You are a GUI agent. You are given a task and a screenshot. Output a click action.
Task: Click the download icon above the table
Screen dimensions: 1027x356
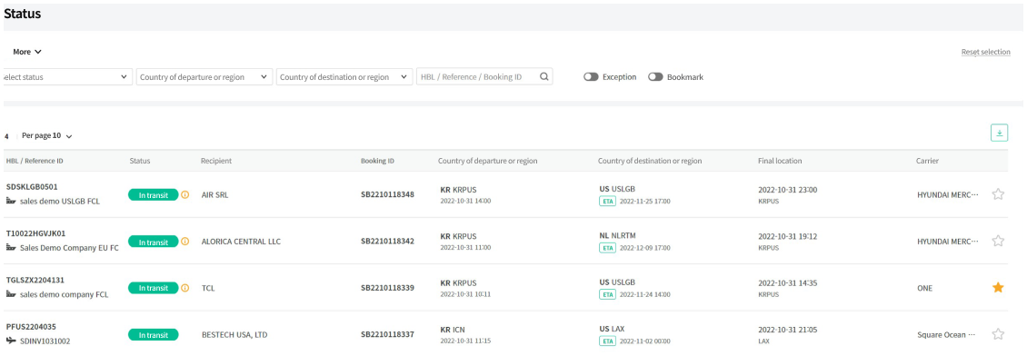[x=999, y=133]
